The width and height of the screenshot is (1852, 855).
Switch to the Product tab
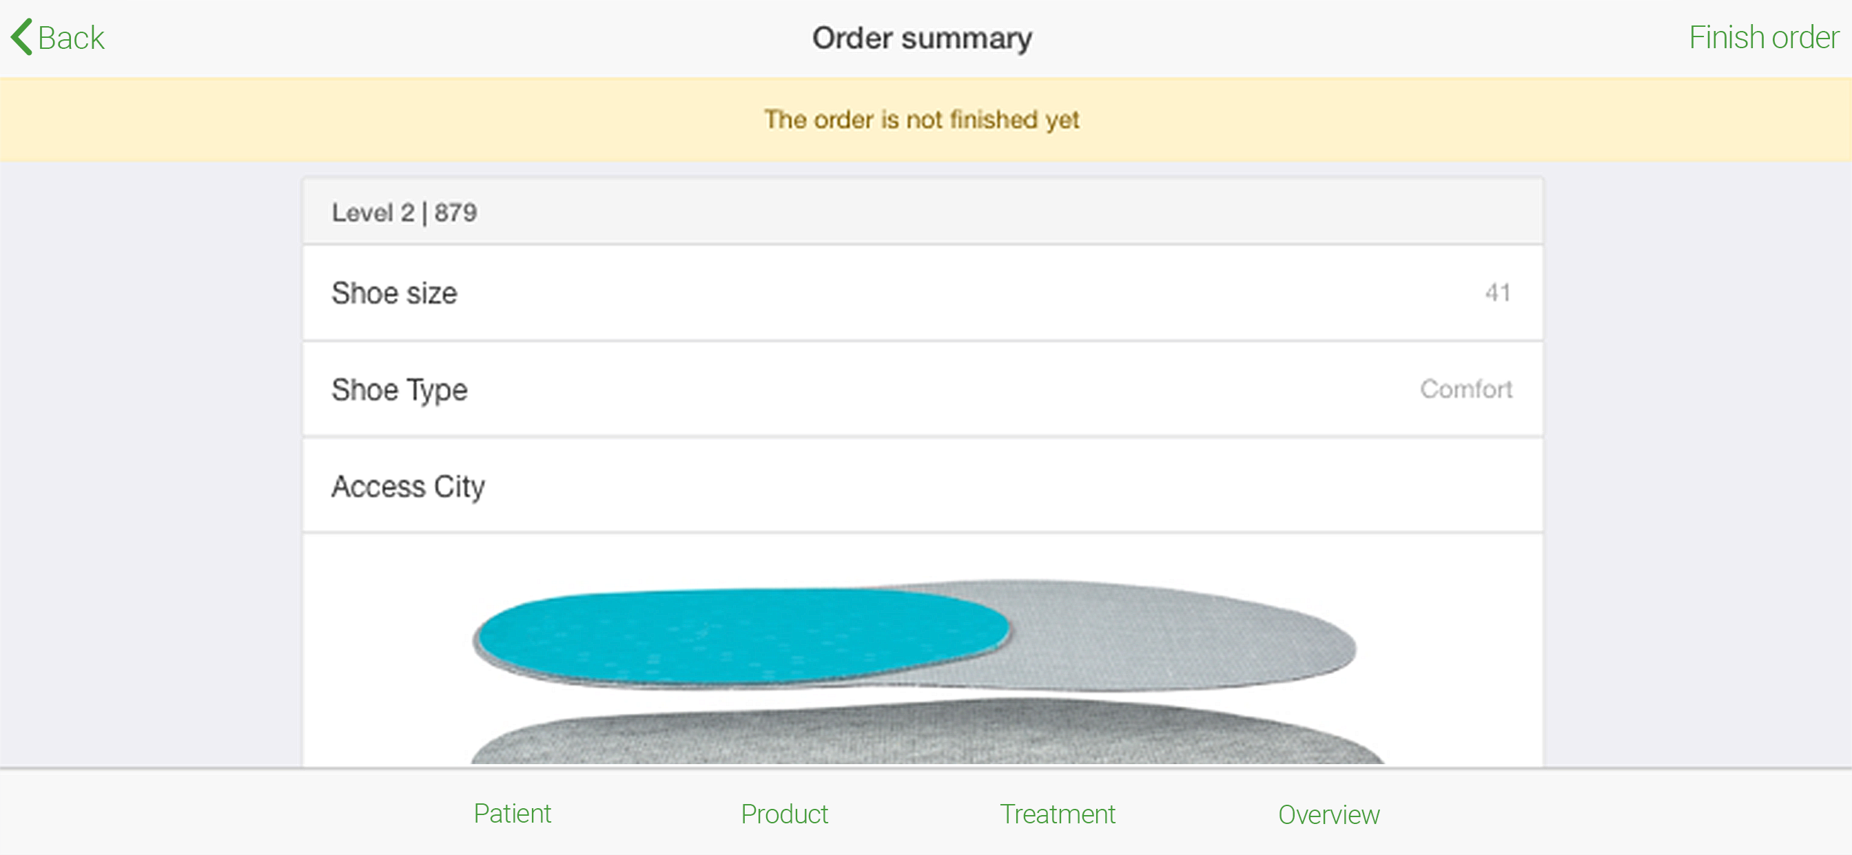[x=784, y=813]
